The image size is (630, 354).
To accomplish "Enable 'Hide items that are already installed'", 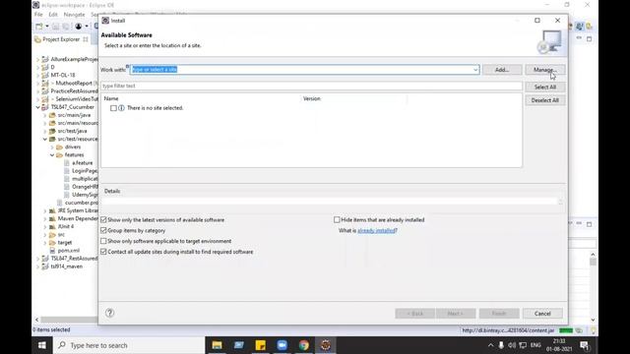I will point(337,220).
